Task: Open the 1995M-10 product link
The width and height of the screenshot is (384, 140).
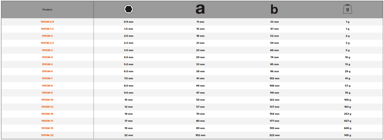Action: click(x=47, y=100)
